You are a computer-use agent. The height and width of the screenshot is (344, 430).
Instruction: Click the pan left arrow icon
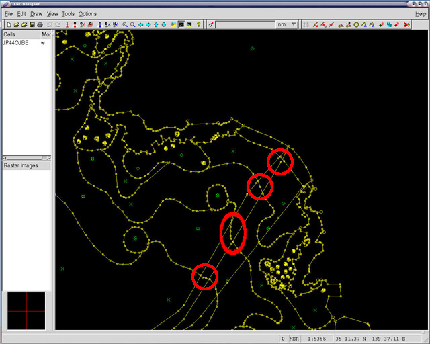pos(140,25)
